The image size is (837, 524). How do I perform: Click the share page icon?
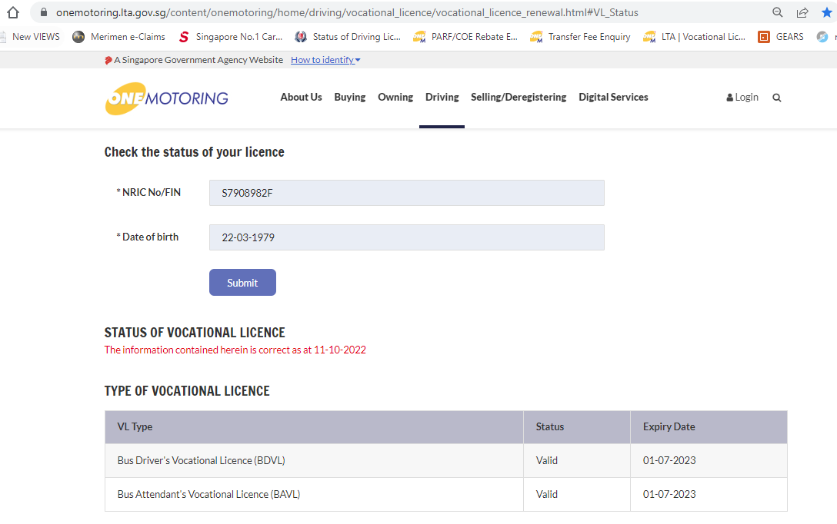coord(802,12)
